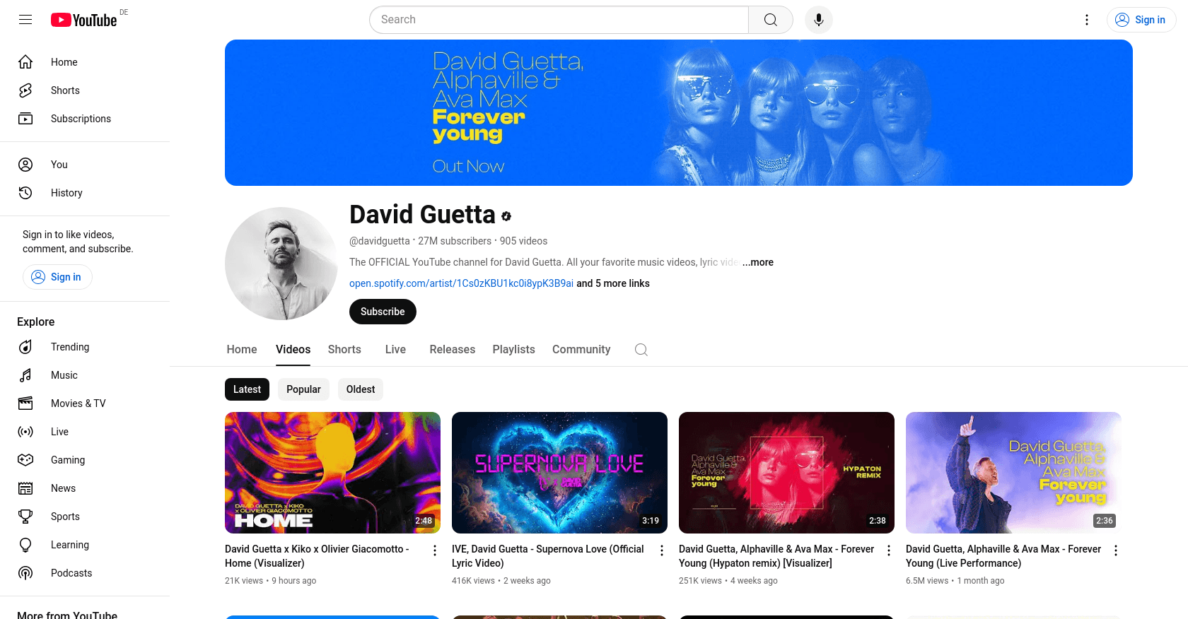Open options menu for Home (Visualizer) video

pyautogui.click(x=435, y=550)
